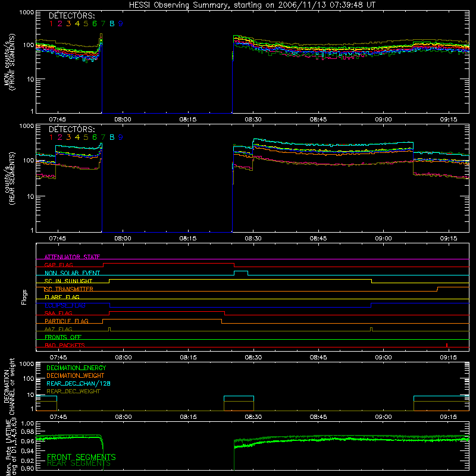Image resolution: width=476 pixels, height=476 pixels.
Task: Click the SC_TRANSMITTER flag label
Action: (x=68, y=289)
